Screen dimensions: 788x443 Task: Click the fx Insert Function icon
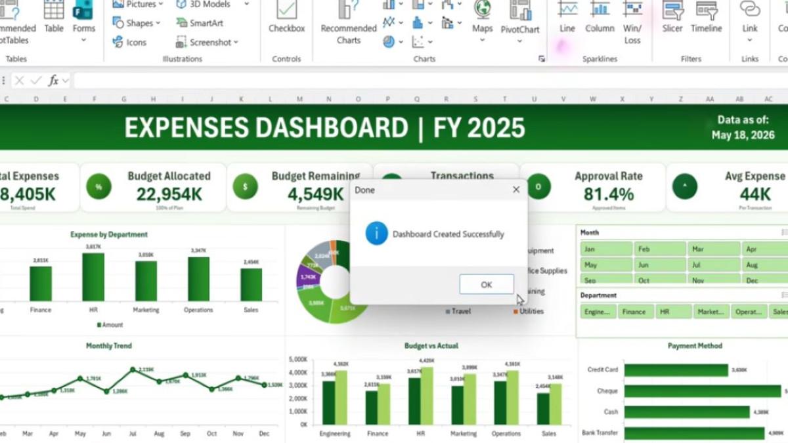[54, 81]
